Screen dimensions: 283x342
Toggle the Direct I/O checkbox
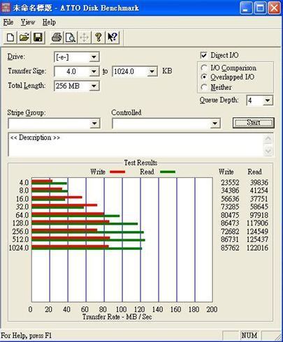click(x=204, y=55)
